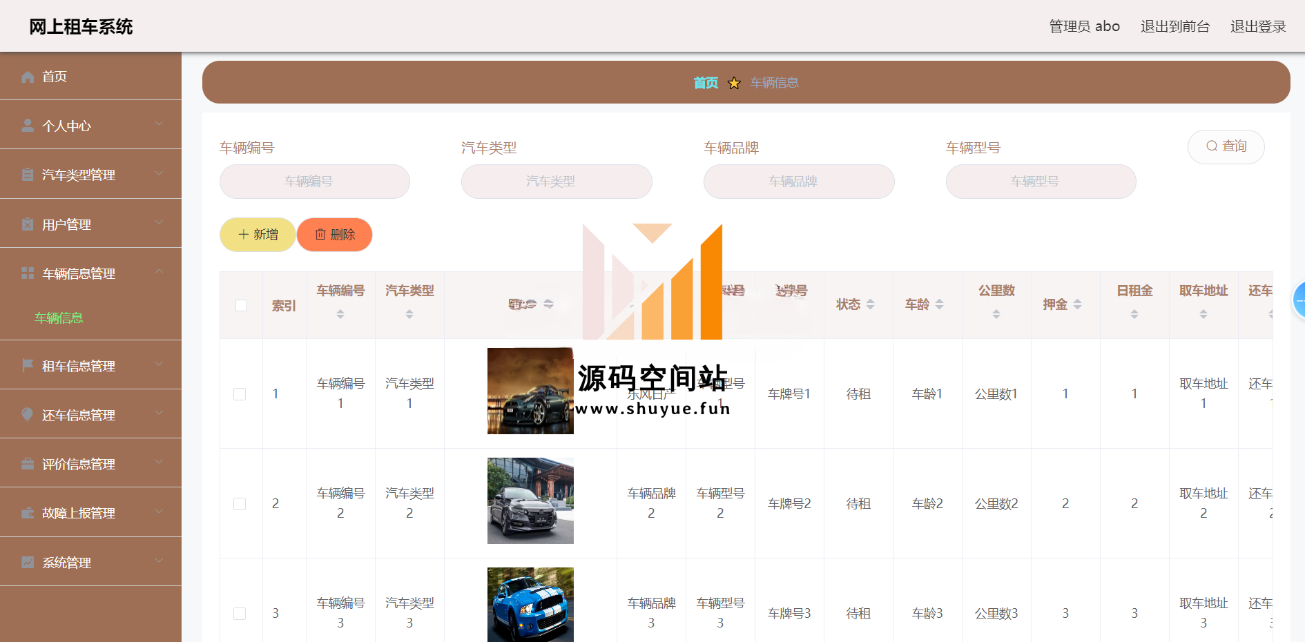Click the blue floating button at right edge
Viewport: 1305px width, 642px height.
[1299, 300]
